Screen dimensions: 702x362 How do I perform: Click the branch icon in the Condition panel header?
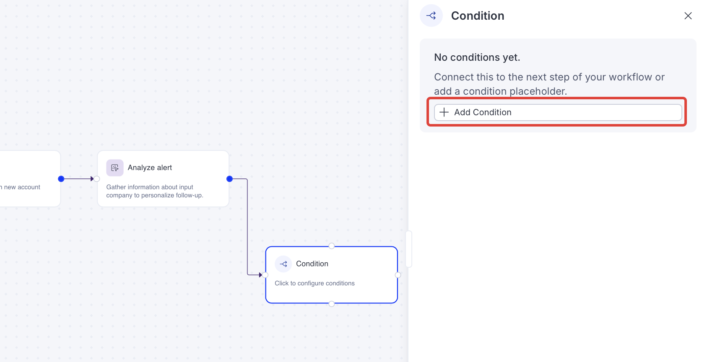coord(431,15)
